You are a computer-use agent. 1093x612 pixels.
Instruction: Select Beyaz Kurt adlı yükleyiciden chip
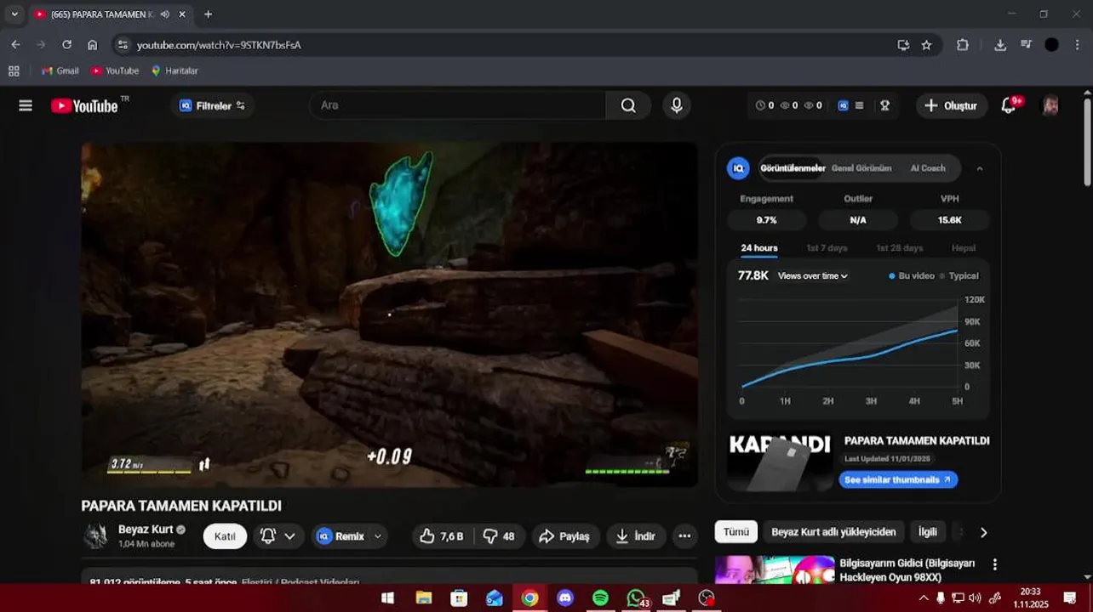click(x=833, y=532)
